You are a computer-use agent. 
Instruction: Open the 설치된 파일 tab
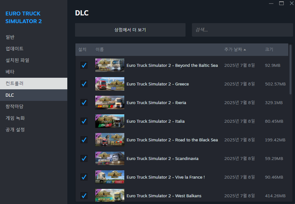[x=34, y=60]
